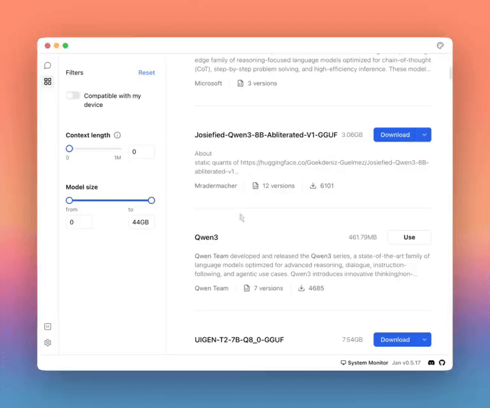The image size is (490, 408).
Task: Open System Monitor in status bar
Action: 365,363
